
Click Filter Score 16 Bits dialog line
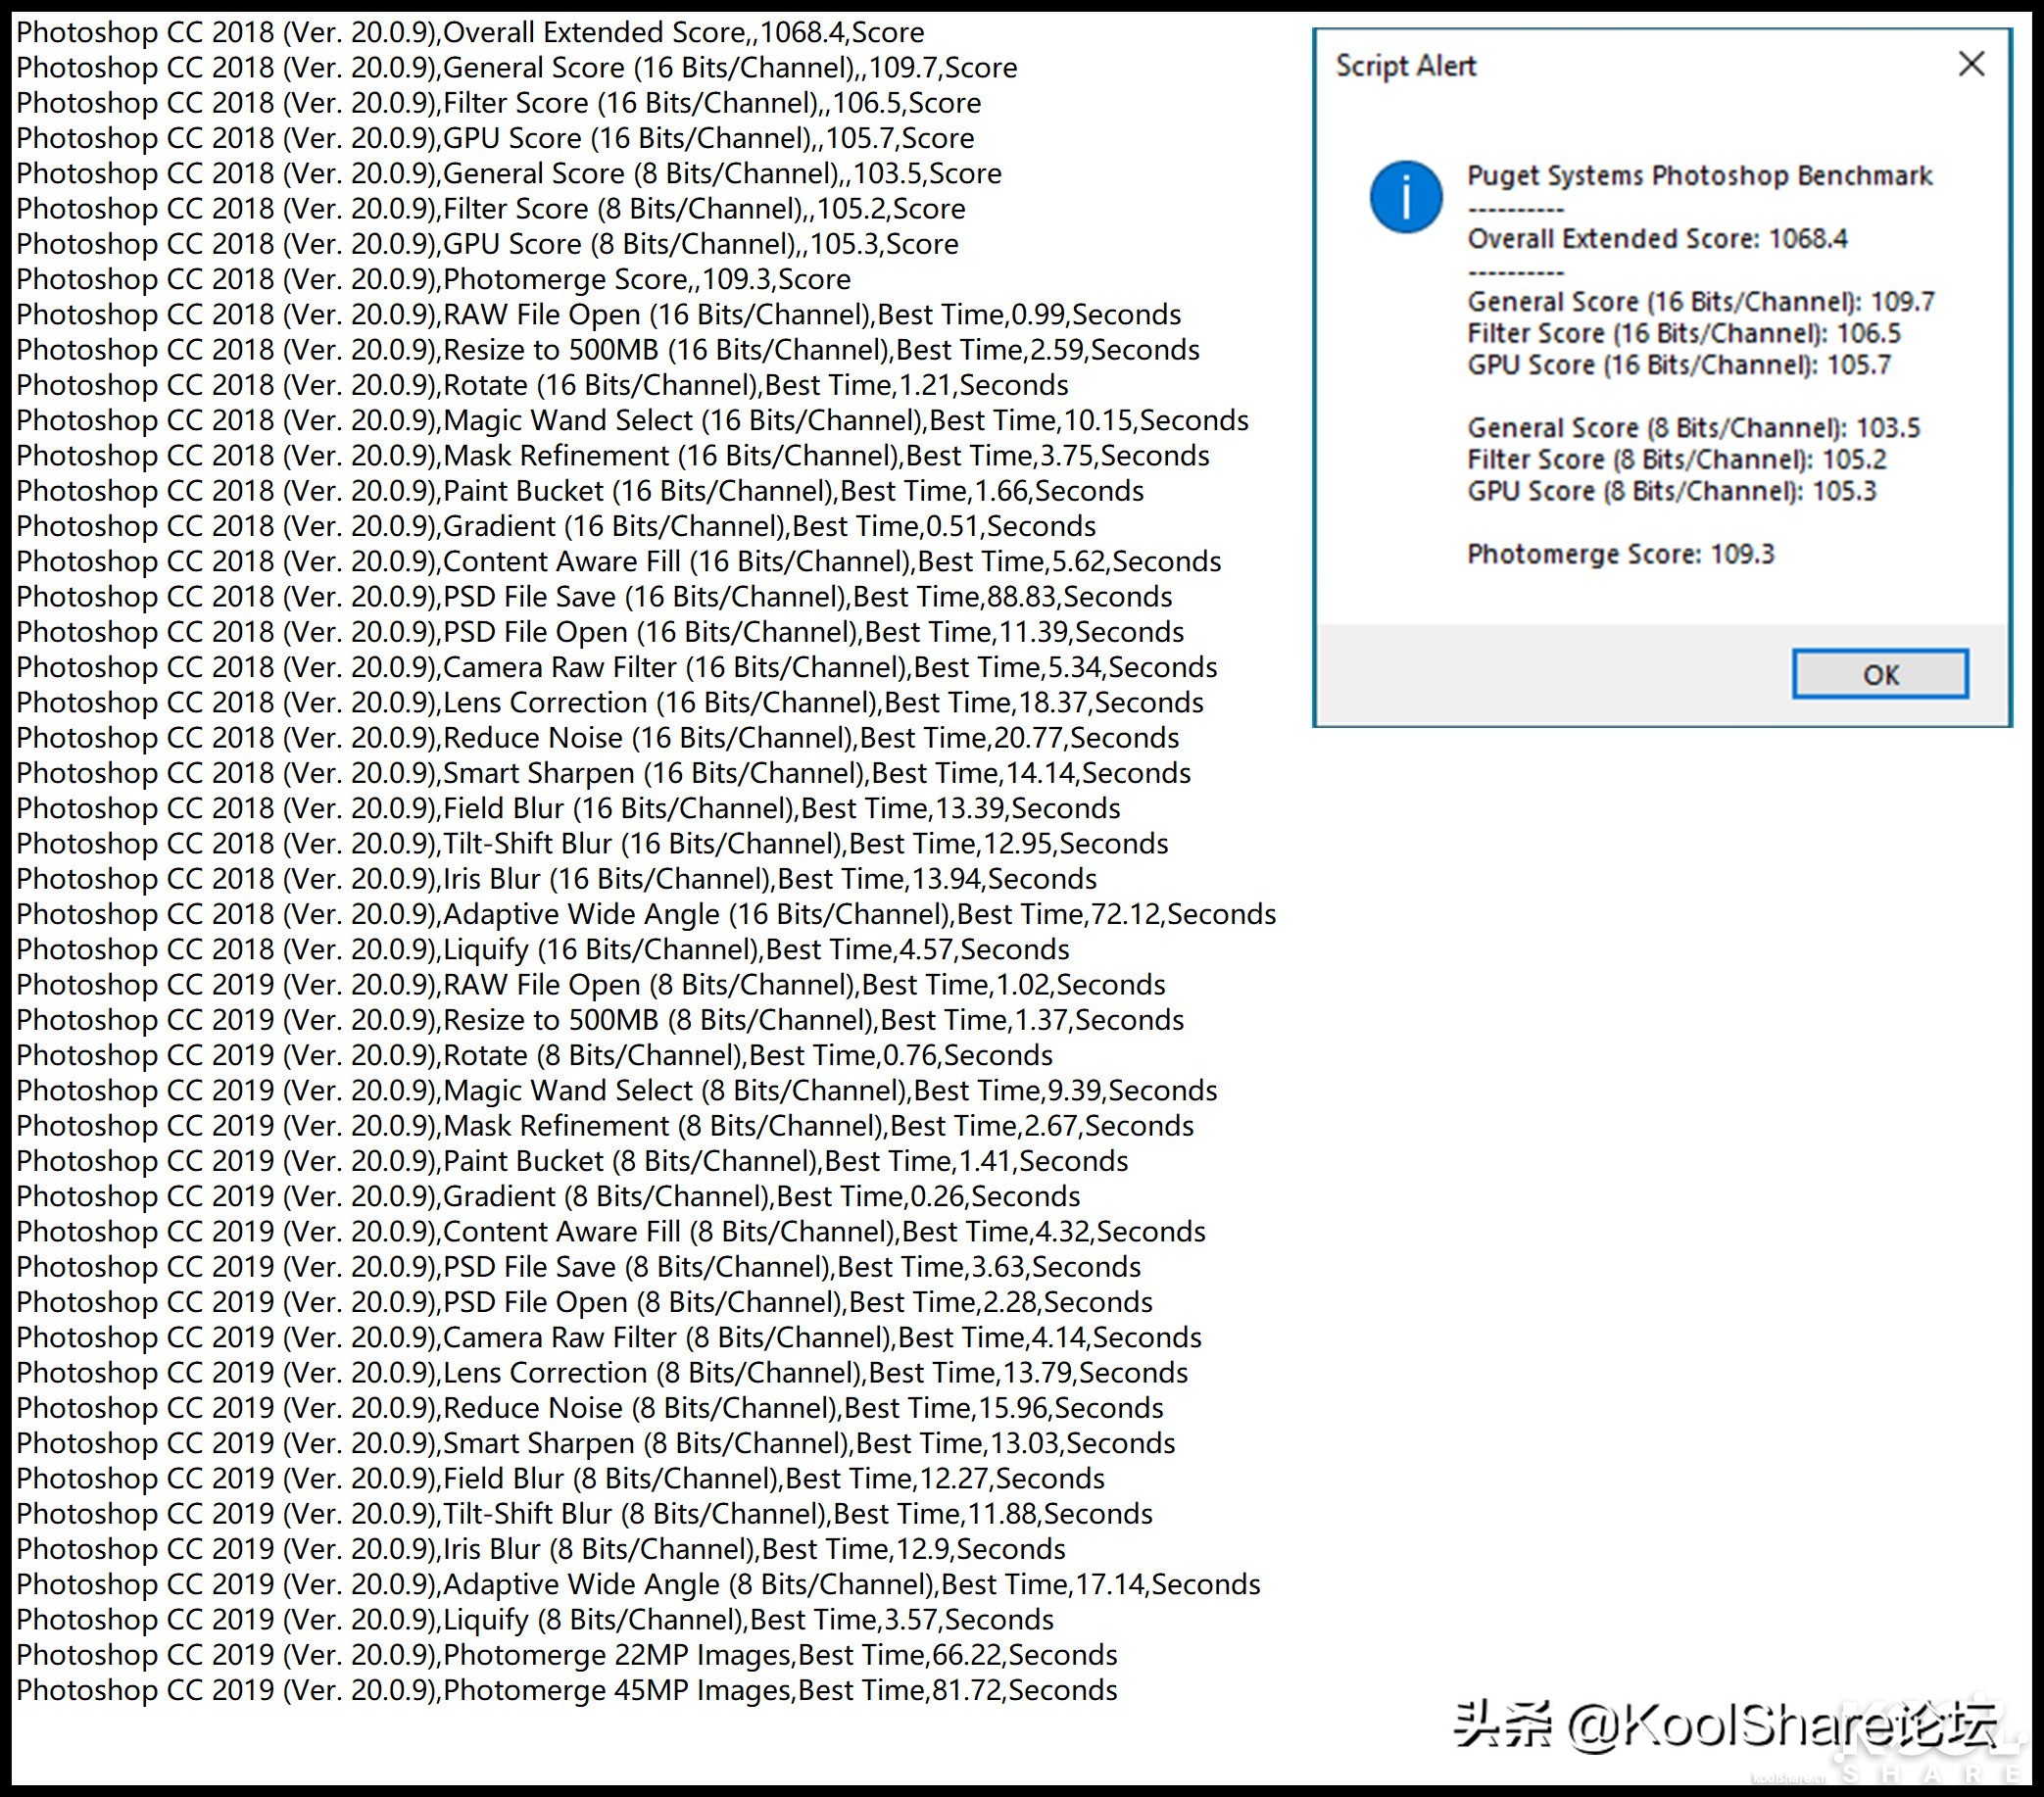click(1683, 334)
